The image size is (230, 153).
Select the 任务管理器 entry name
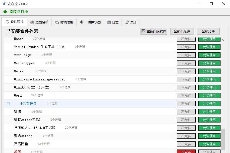click(28, 103)
